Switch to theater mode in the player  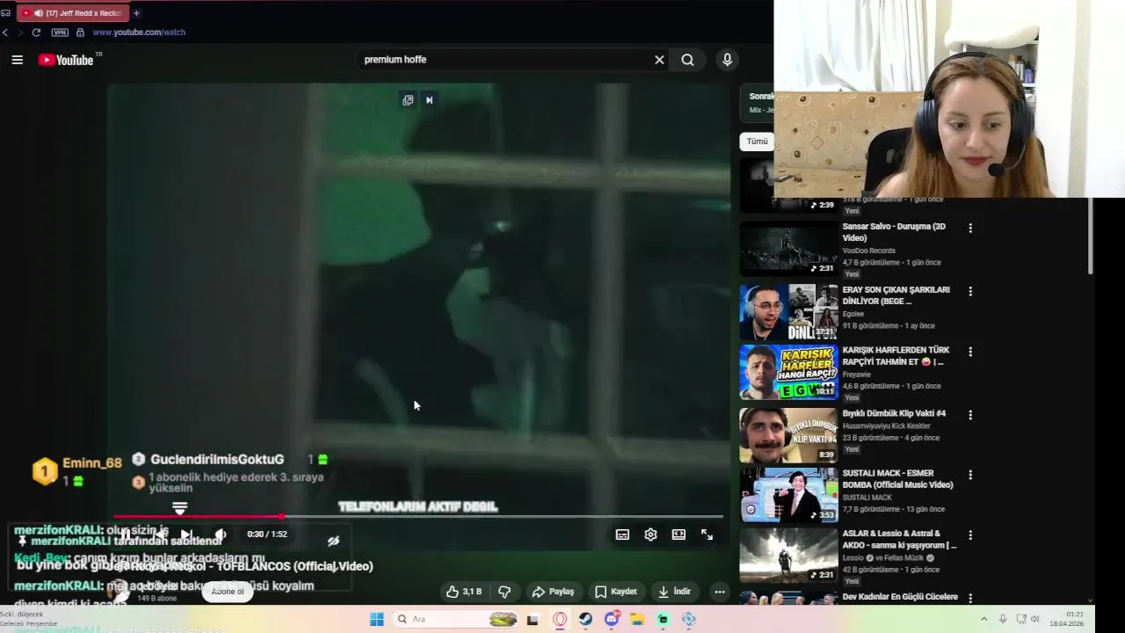pyautogui.click(x=679, y=535)
